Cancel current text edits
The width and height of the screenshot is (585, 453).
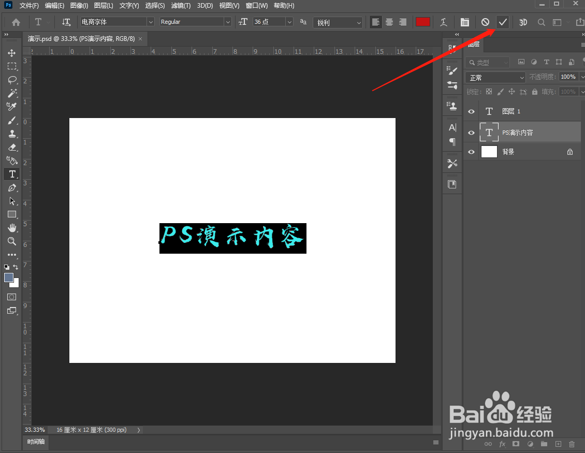tap(485, 22)
